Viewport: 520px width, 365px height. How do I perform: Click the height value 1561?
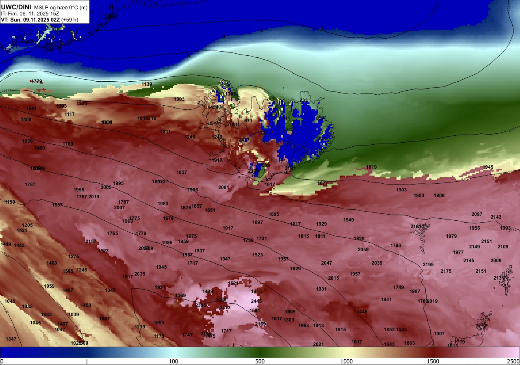[x=31, y=109]
